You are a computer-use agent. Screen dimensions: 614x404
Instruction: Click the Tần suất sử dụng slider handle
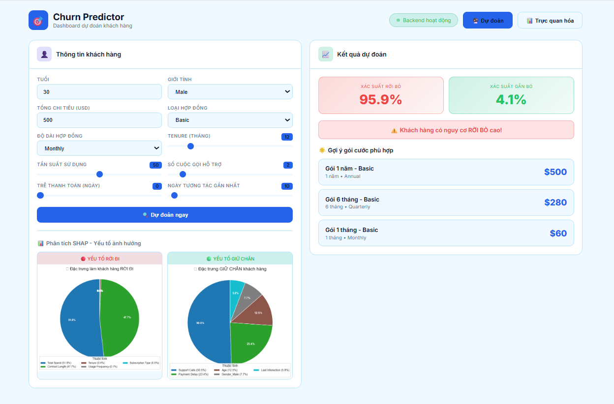tap(99, 174)
